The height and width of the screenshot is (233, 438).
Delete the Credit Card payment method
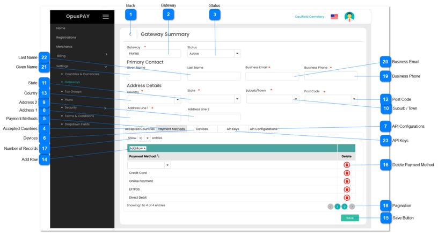pyautogui.click(x=347, y=173)
